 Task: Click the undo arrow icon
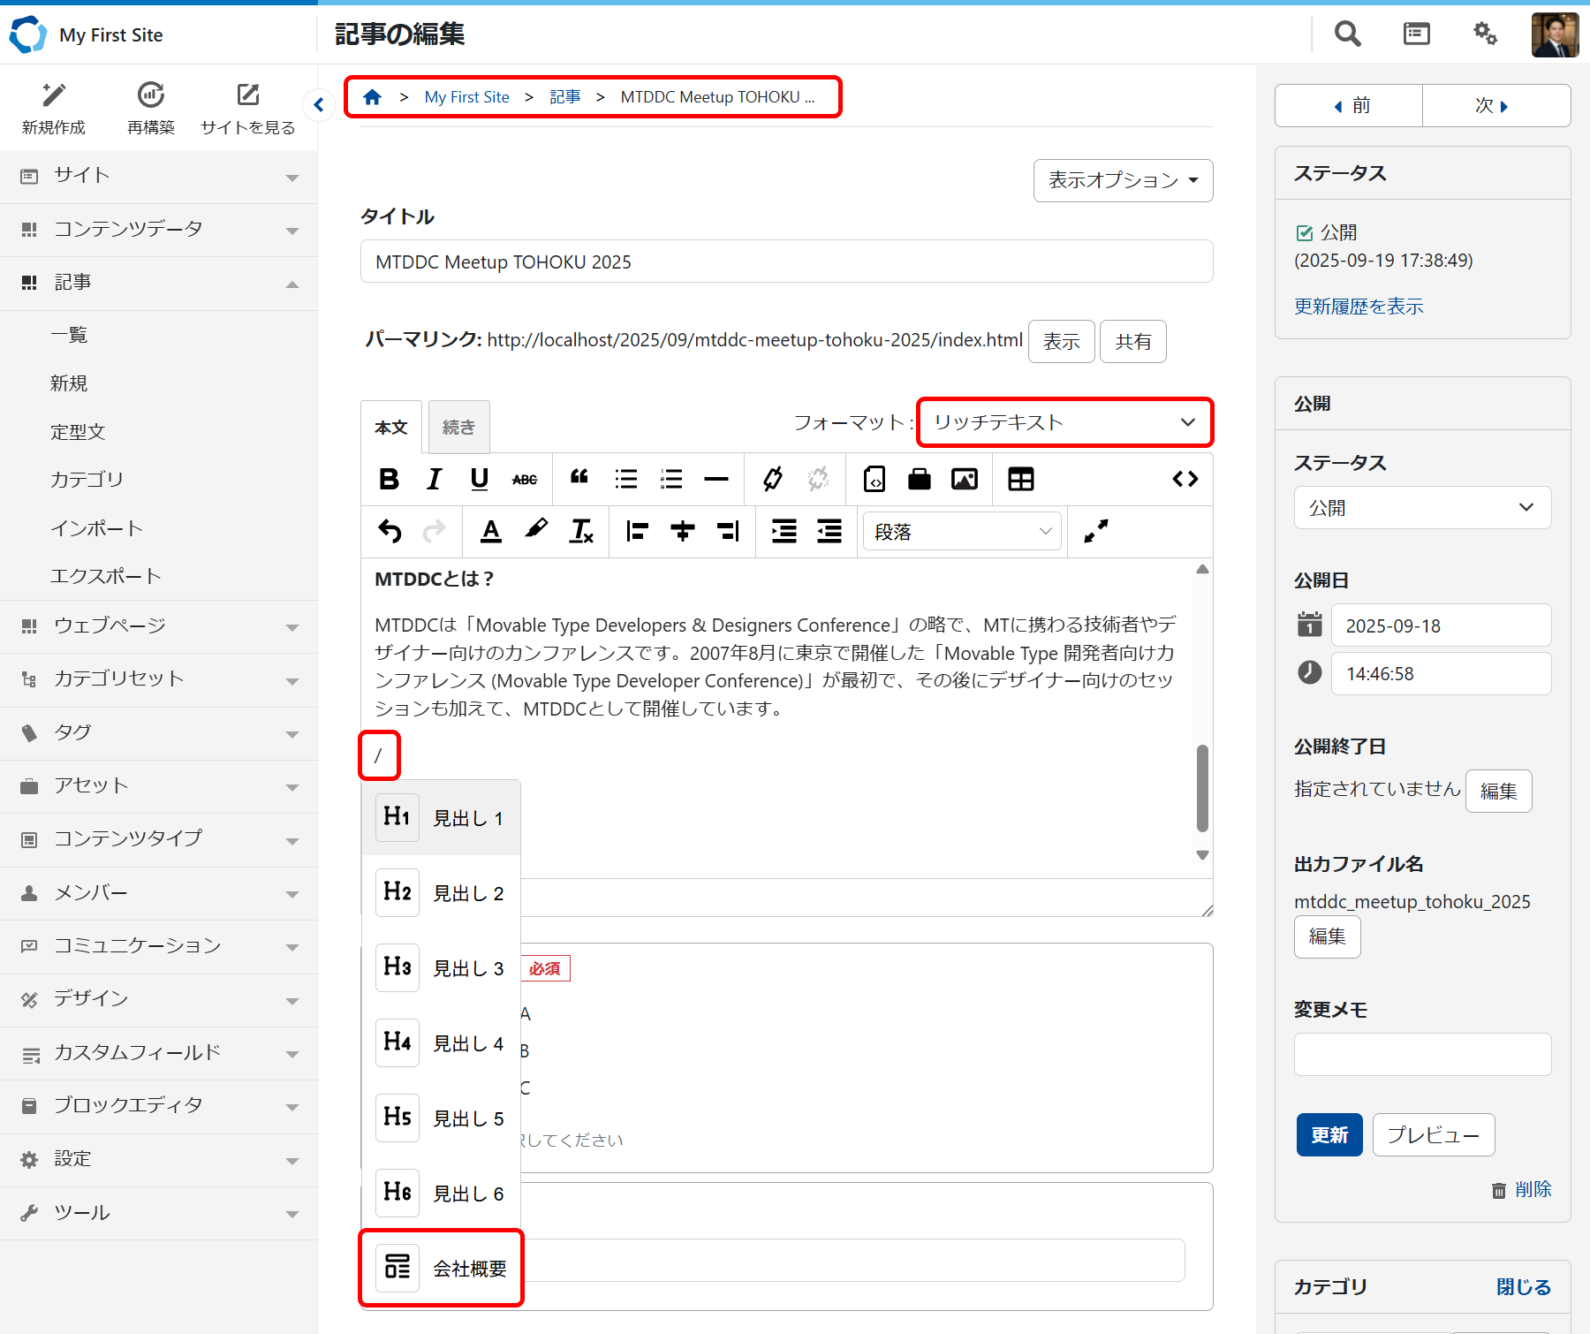pos(390,531)
